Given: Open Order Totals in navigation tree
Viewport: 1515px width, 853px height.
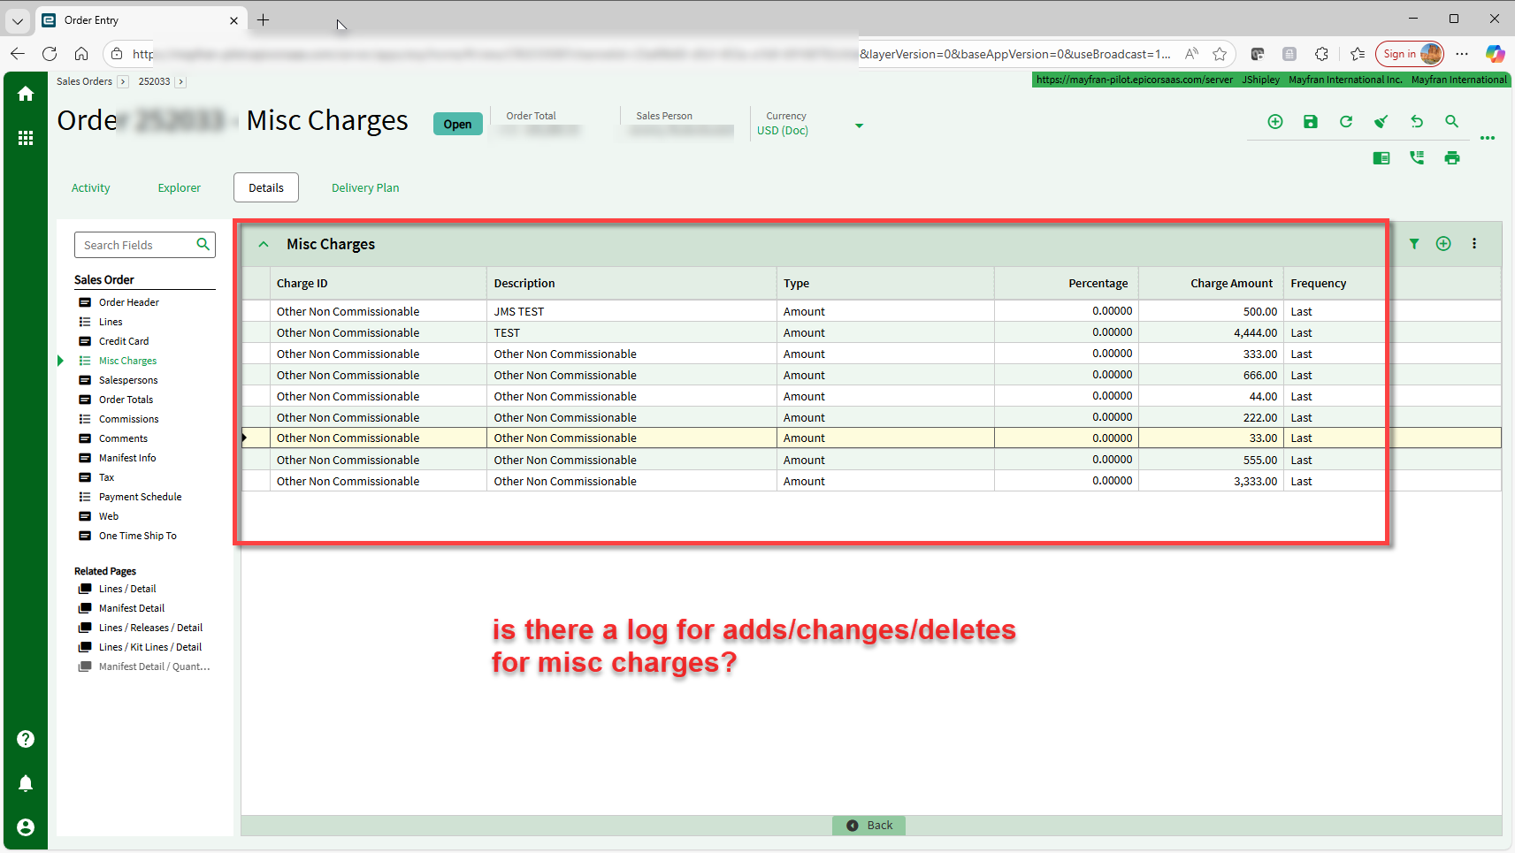Looking at the screenshot, I should [126, 400].
